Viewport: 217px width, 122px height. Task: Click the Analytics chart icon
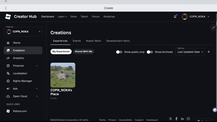click(x=8, y=58)
